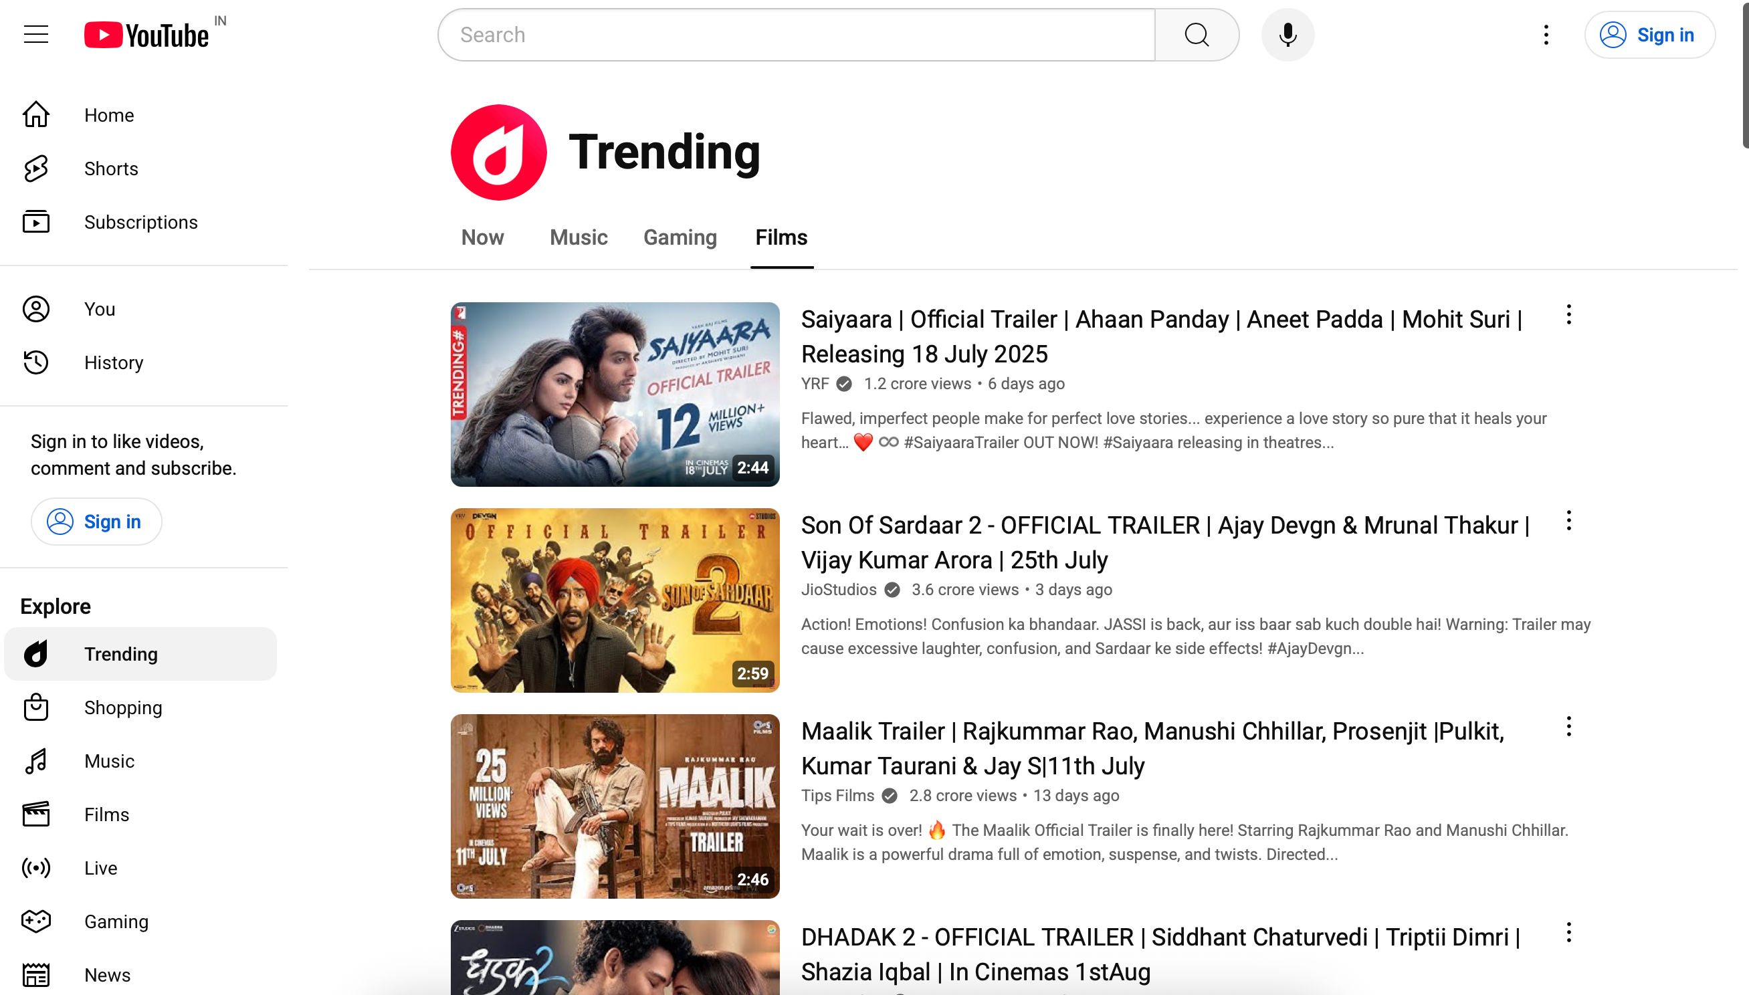Select the Films tab
The height and width of the screenshot is (995, 1749).
(781, 237)
